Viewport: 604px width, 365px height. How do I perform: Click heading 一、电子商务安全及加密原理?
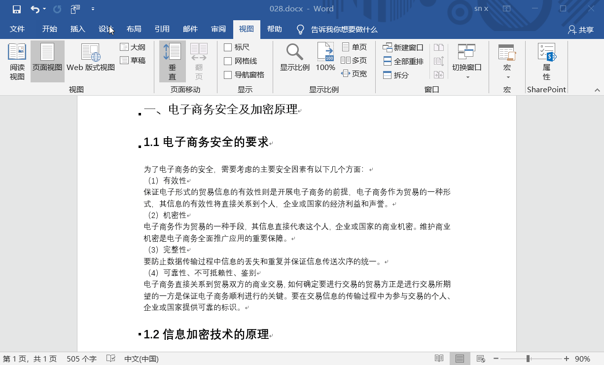(220, 109)
